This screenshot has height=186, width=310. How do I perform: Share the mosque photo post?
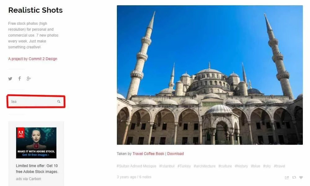coord(287,177)
